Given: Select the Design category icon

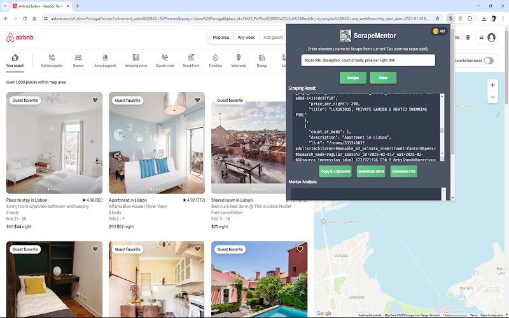Looking at the screenshot, I should click(261, 57).
